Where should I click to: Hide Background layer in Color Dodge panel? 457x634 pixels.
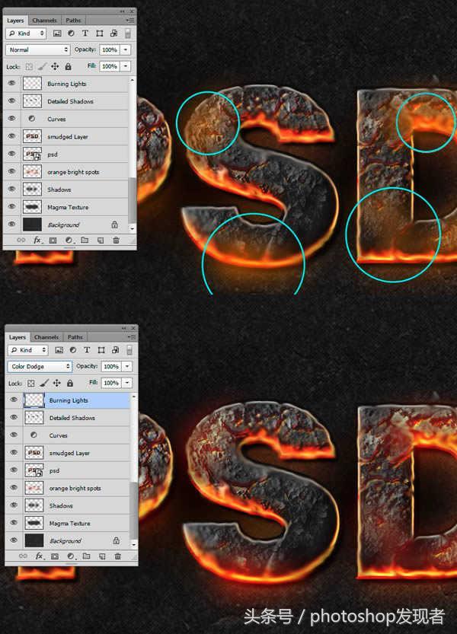click(x=14, y=540)
